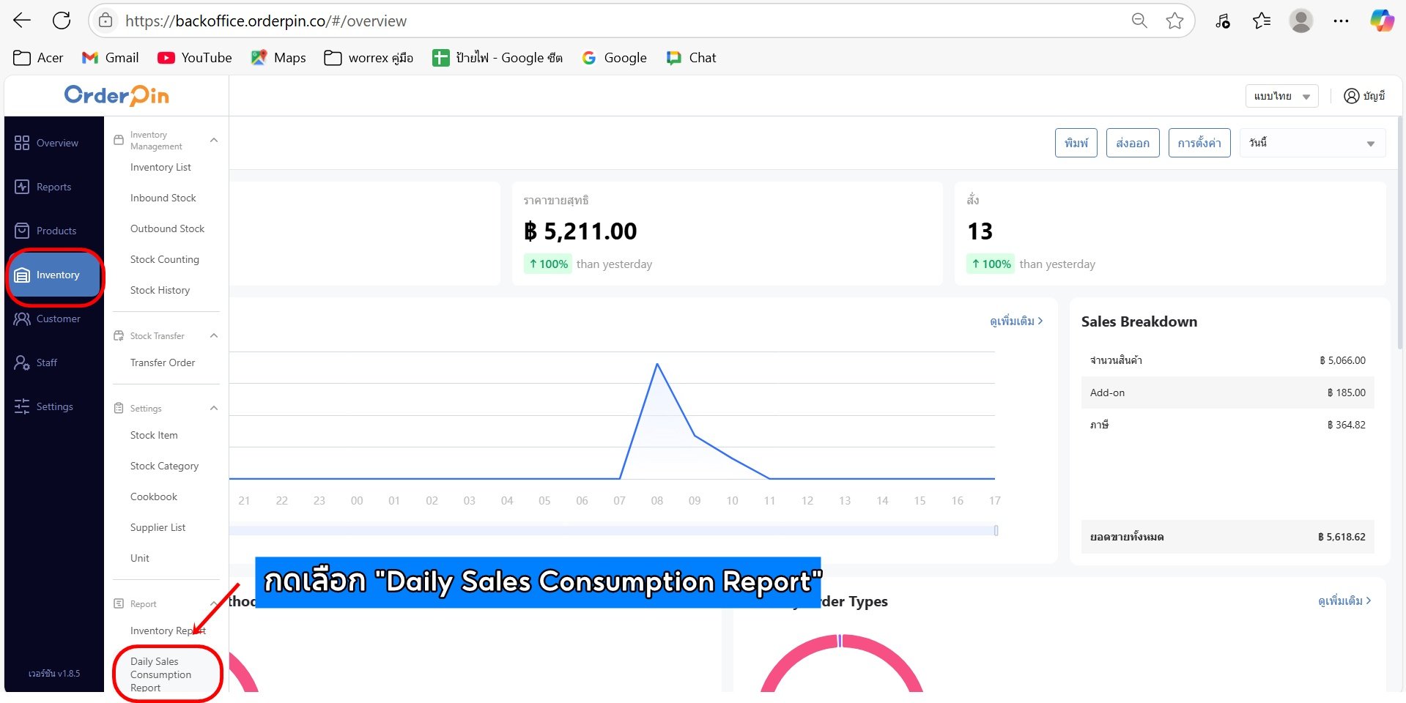Open Settings in main sidebar
The image size is (1406, 703).
pyautogui.click(x=54, y=406)
